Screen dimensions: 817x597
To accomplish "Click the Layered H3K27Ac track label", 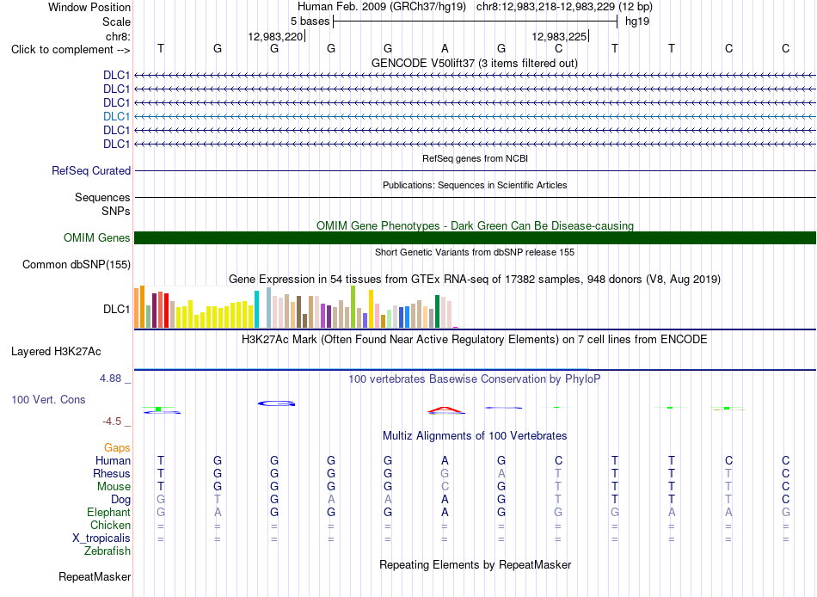I will point(56,352).
